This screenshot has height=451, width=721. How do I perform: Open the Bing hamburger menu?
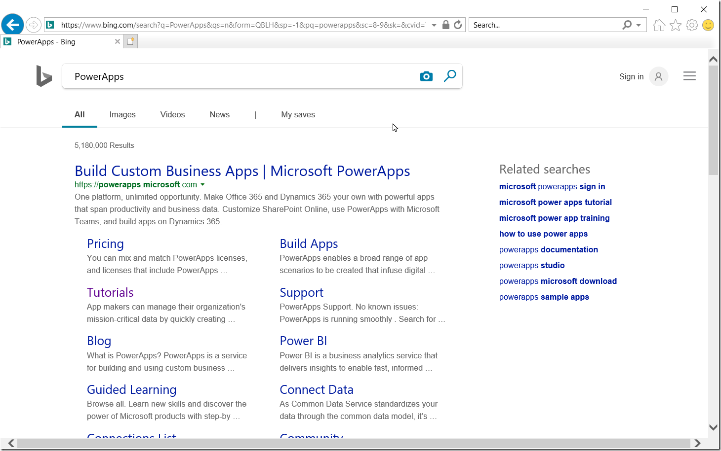coord(689,76)
